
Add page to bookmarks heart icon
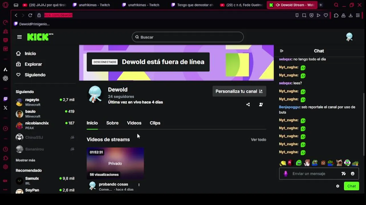326,15
